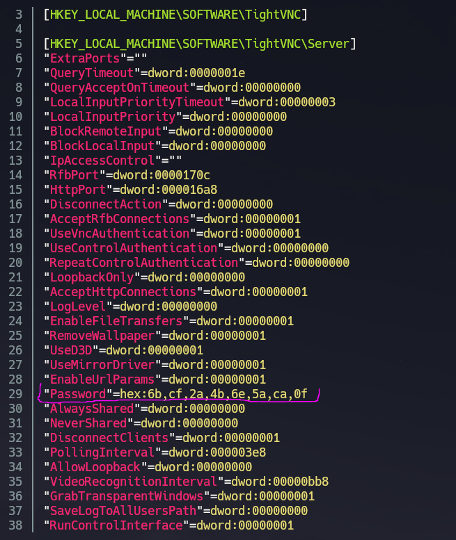Click the "RemoveWallpaper" line
Image resolution: width=456 pixels, height=540 pixels.
click(x=155, y=336)
